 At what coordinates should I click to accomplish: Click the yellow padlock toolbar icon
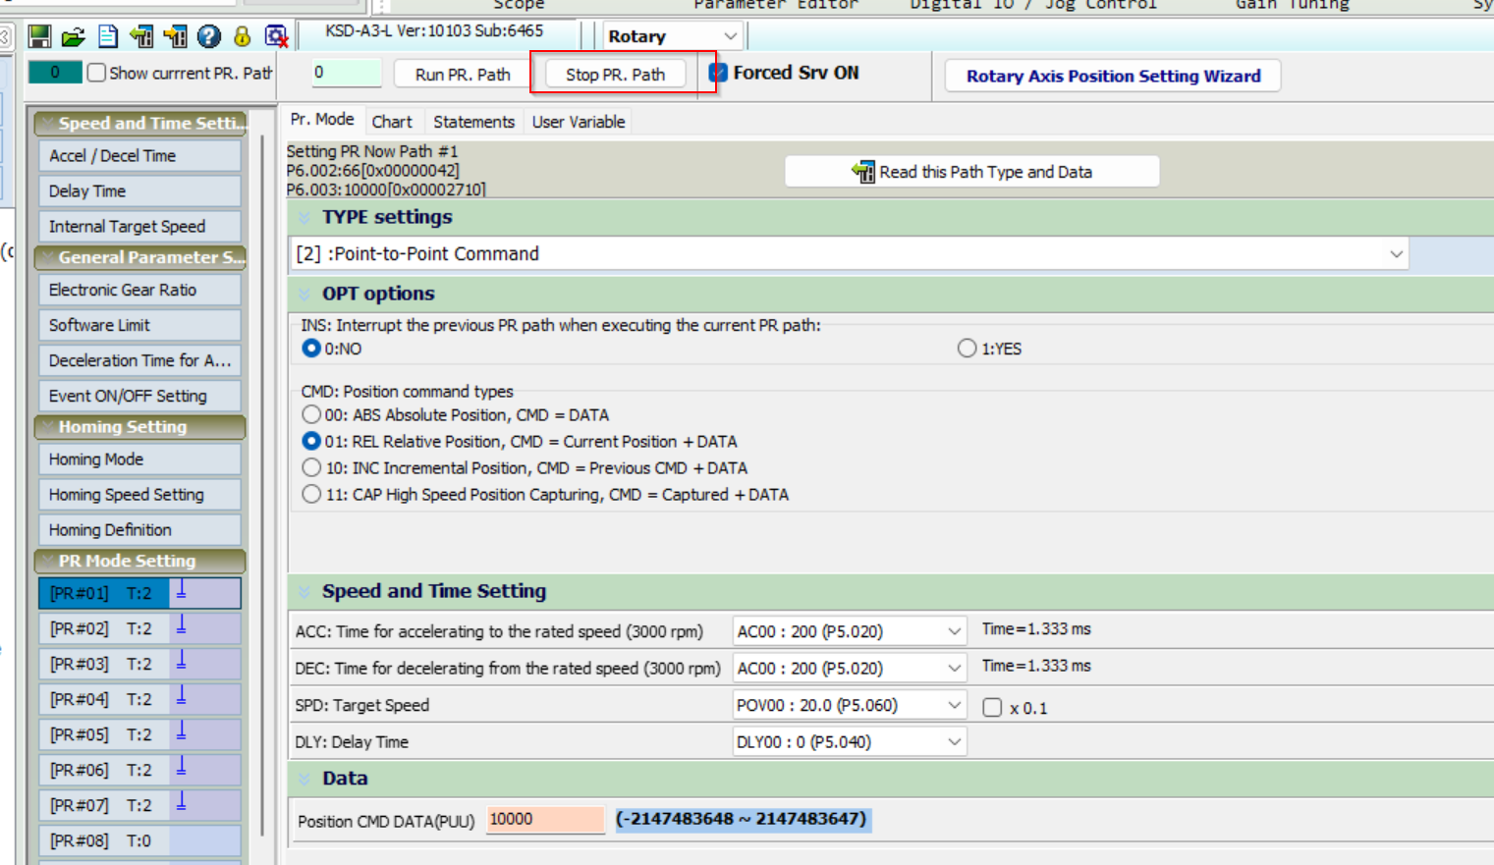click(242, 37)
